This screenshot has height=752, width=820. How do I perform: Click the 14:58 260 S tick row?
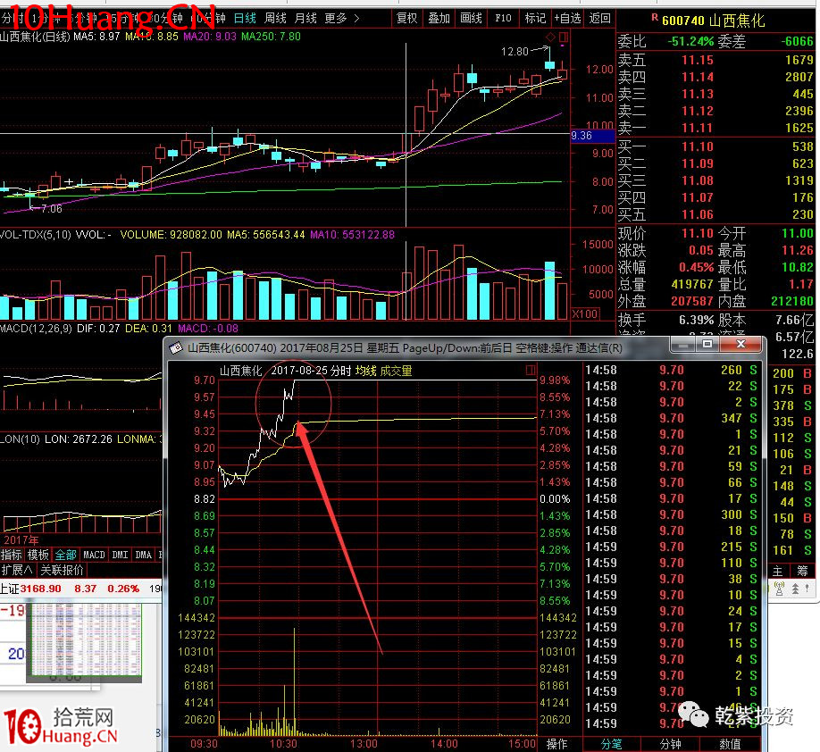point(671,370)
